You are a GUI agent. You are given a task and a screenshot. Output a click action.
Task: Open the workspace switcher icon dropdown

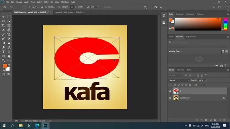tap(220, 7)
